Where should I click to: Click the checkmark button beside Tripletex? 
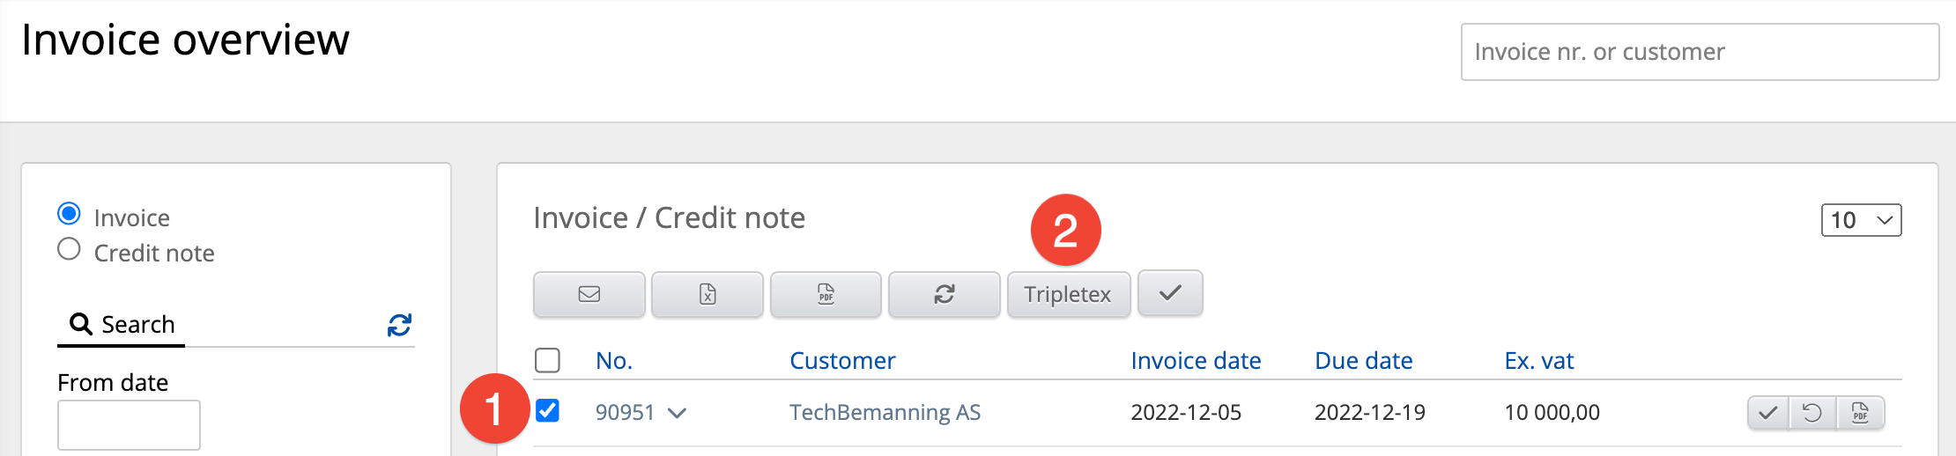point(1170,293)
